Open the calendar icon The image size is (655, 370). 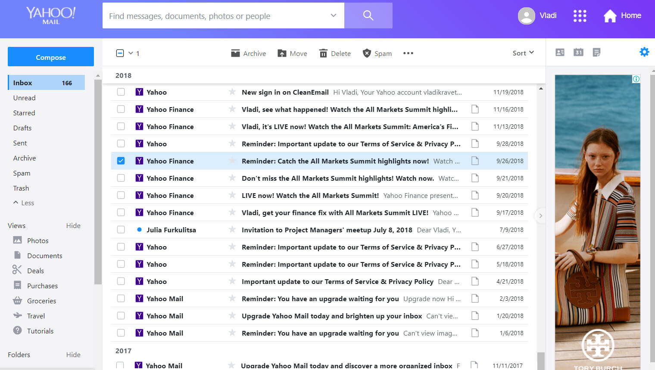(x=578, y=52)
